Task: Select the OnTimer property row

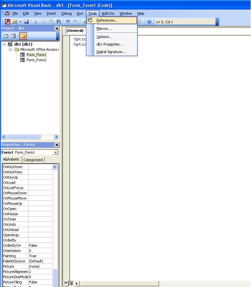Action: 27,219
